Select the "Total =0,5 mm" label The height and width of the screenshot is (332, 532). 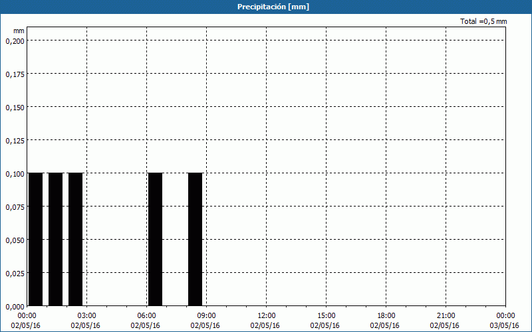(x=483, y=21)
